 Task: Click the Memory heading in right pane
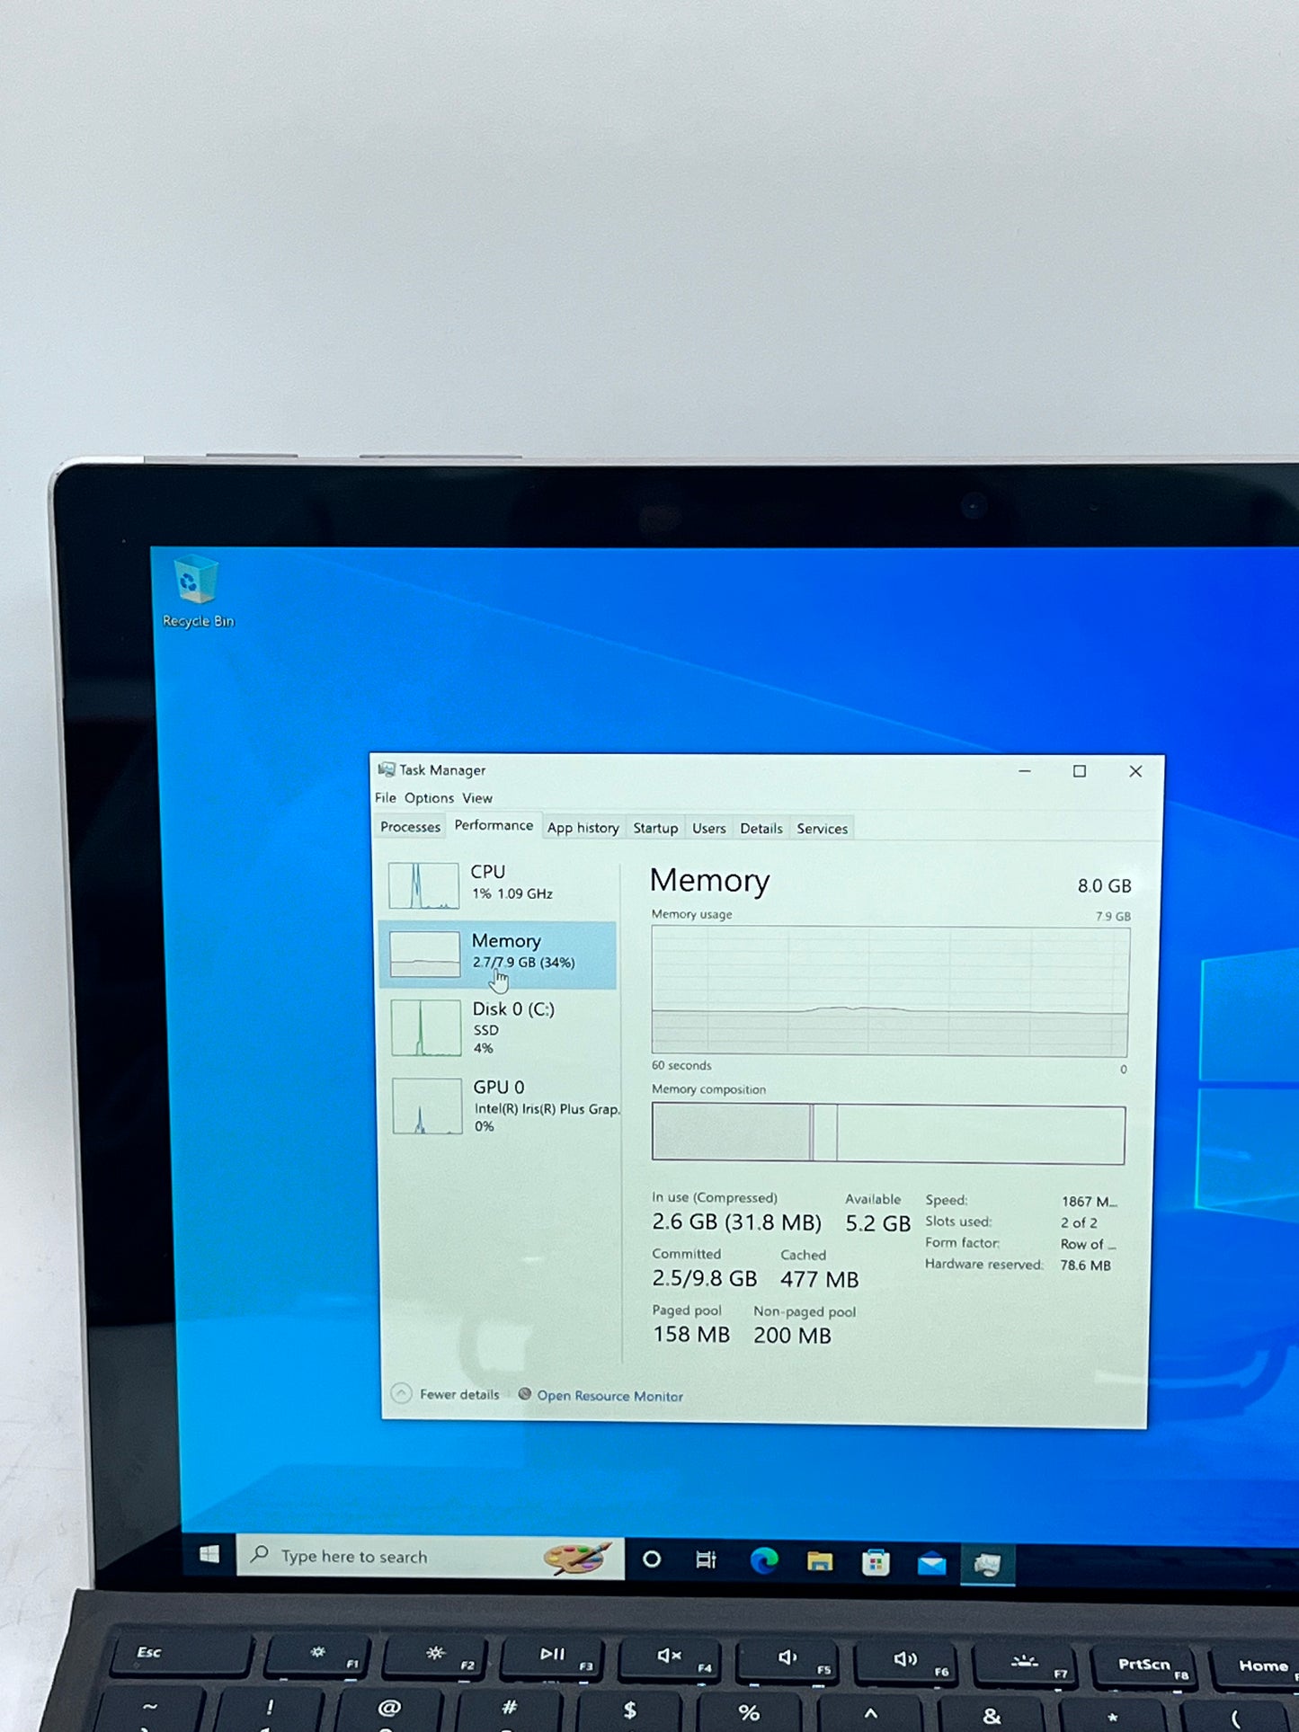pyautogui.click(x=709, y=880)
